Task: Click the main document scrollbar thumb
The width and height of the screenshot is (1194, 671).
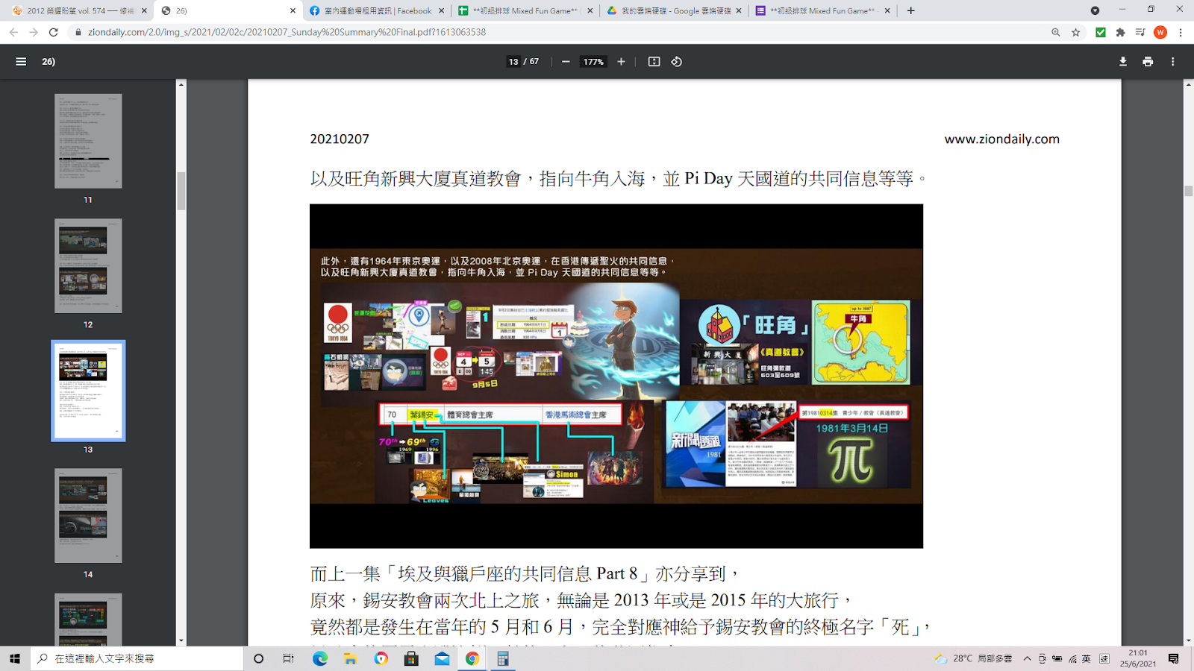Action: 1188,191
